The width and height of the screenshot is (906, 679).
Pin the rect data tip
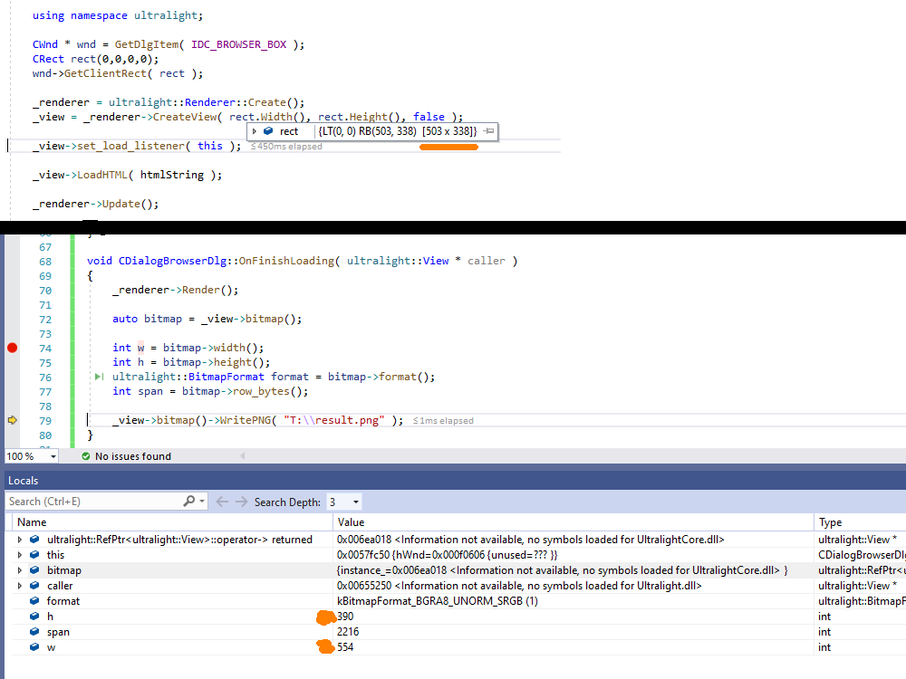[489, 131]
